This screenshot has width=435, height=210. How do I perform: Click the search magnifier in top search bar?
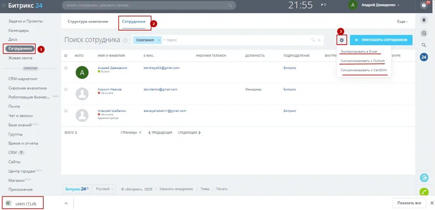pyautogui.click(x=230, y=5)
